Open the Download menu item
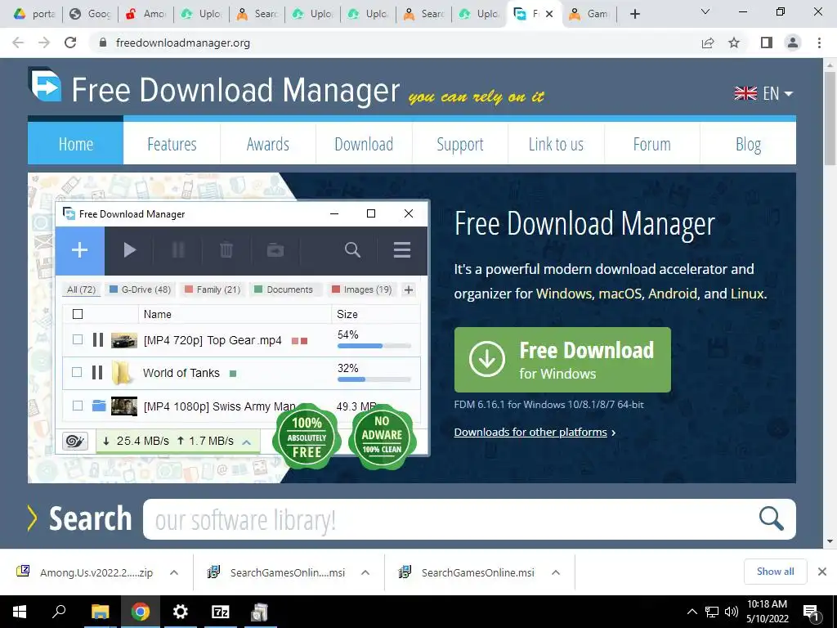Screen dimensions: 837x628 click(364, 144)
